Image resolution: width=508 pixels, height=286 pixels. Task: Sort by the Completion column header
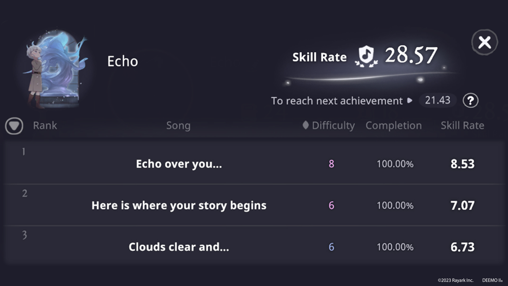tap(393, 126)
